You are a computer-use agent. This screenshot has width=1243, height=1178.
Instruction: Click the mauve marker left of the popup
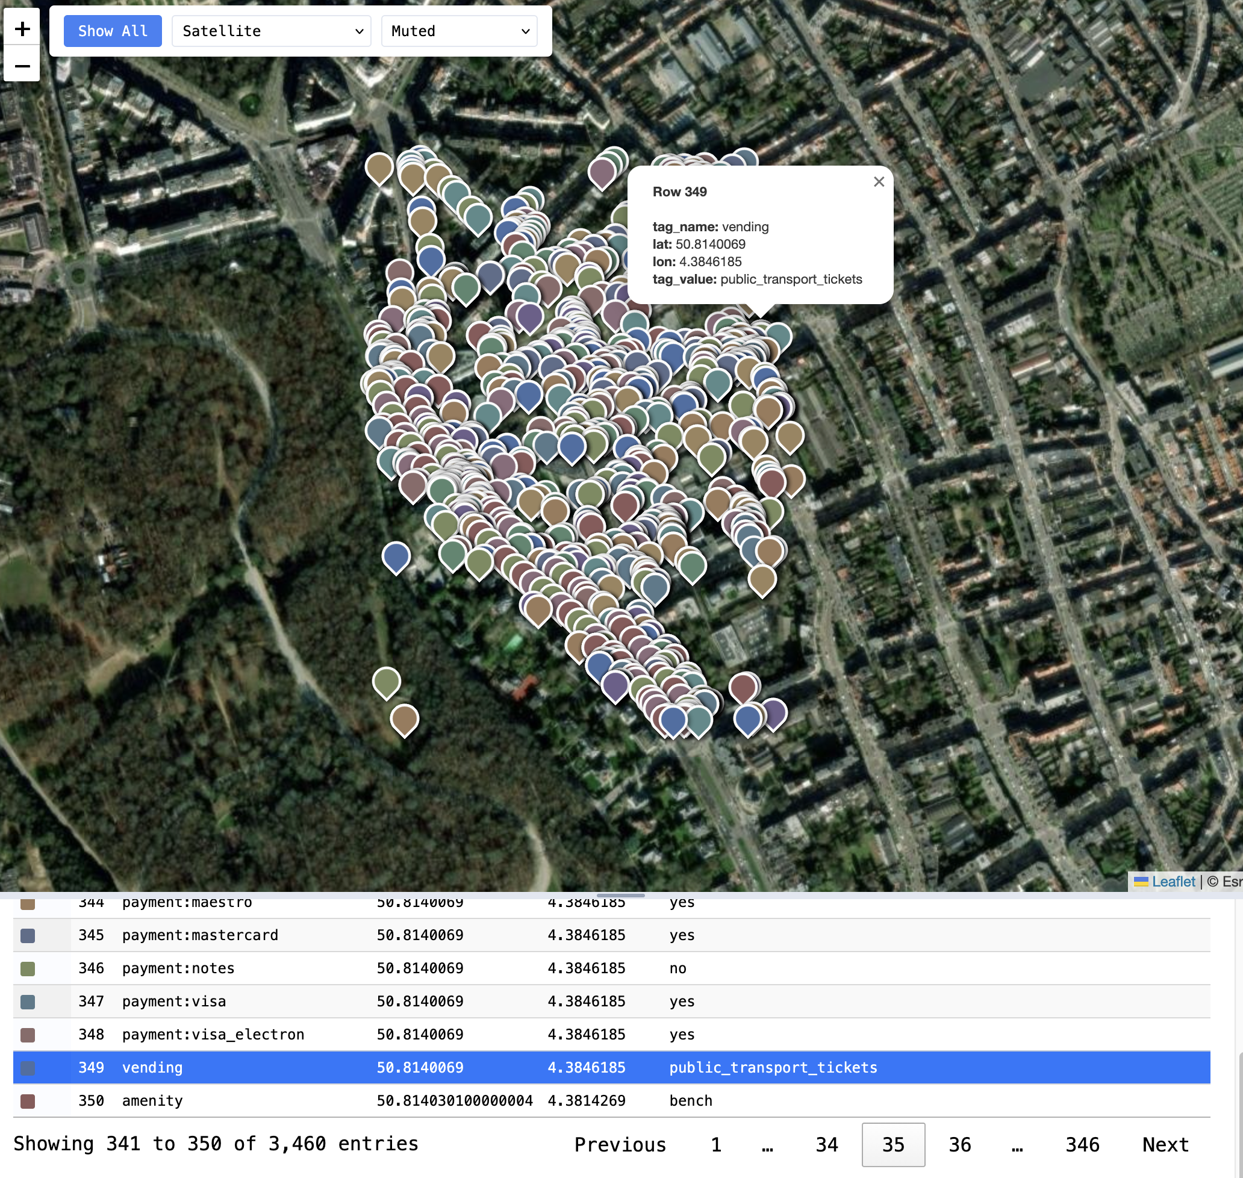pyautogui.click(x=602, y=172)
